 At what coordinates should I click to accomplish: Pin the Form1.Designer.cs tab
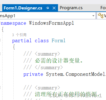[x=47, y=8]
